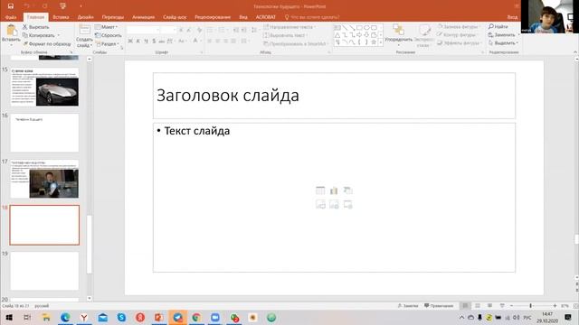Click Сбросить (Reset) slide button

109,35
